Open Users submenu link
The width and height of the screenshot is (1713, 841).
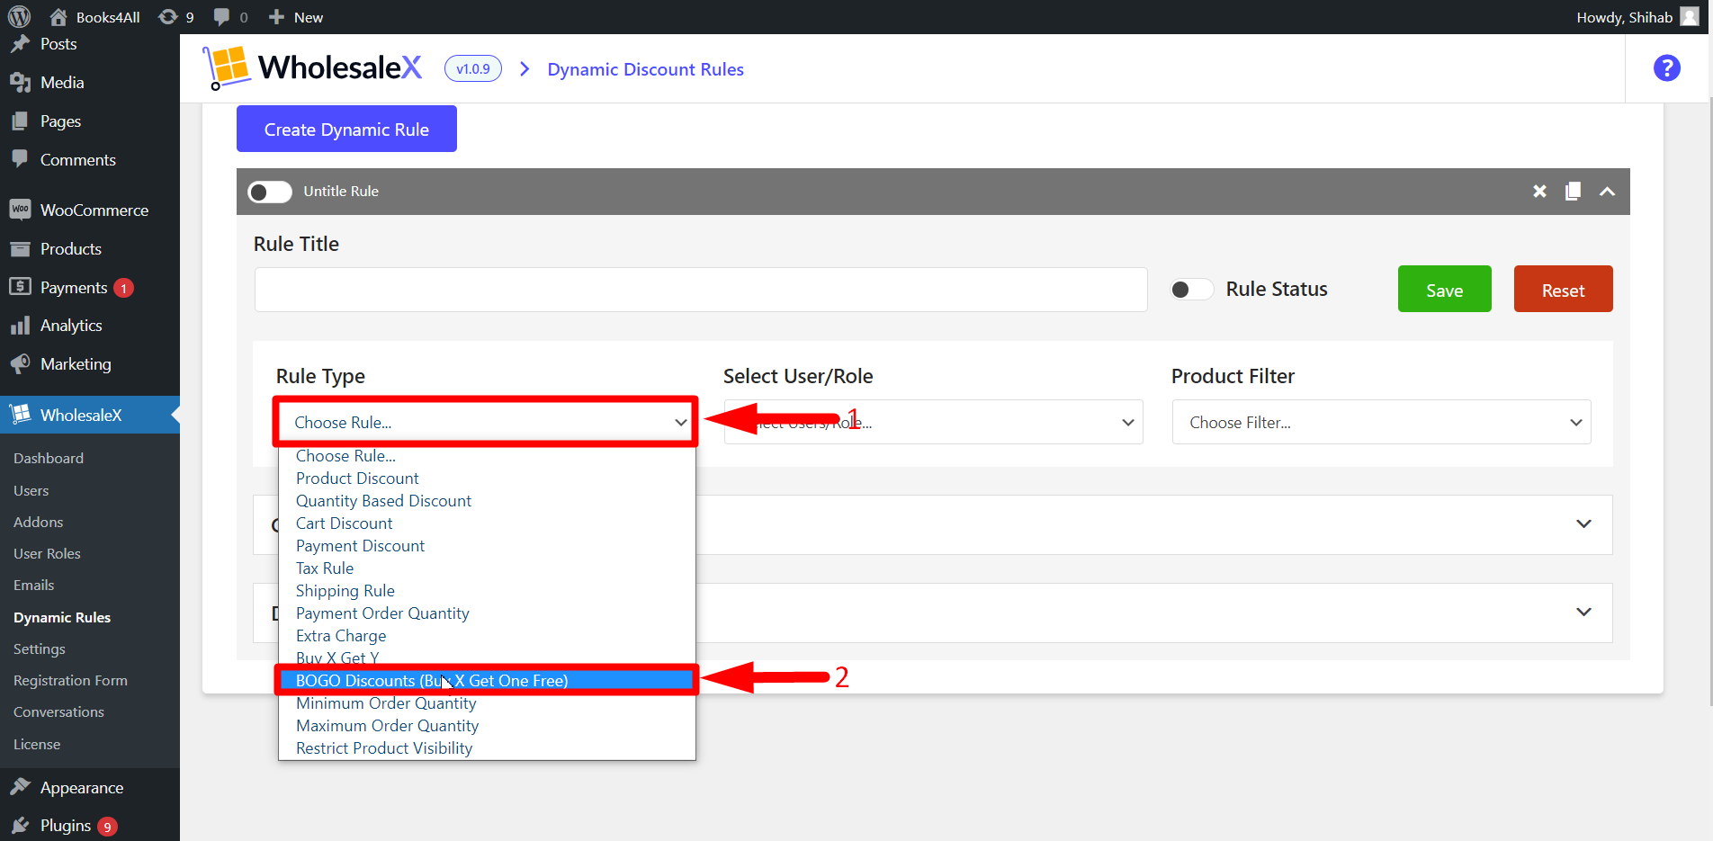pyautogui.click(x=31, y=491)
